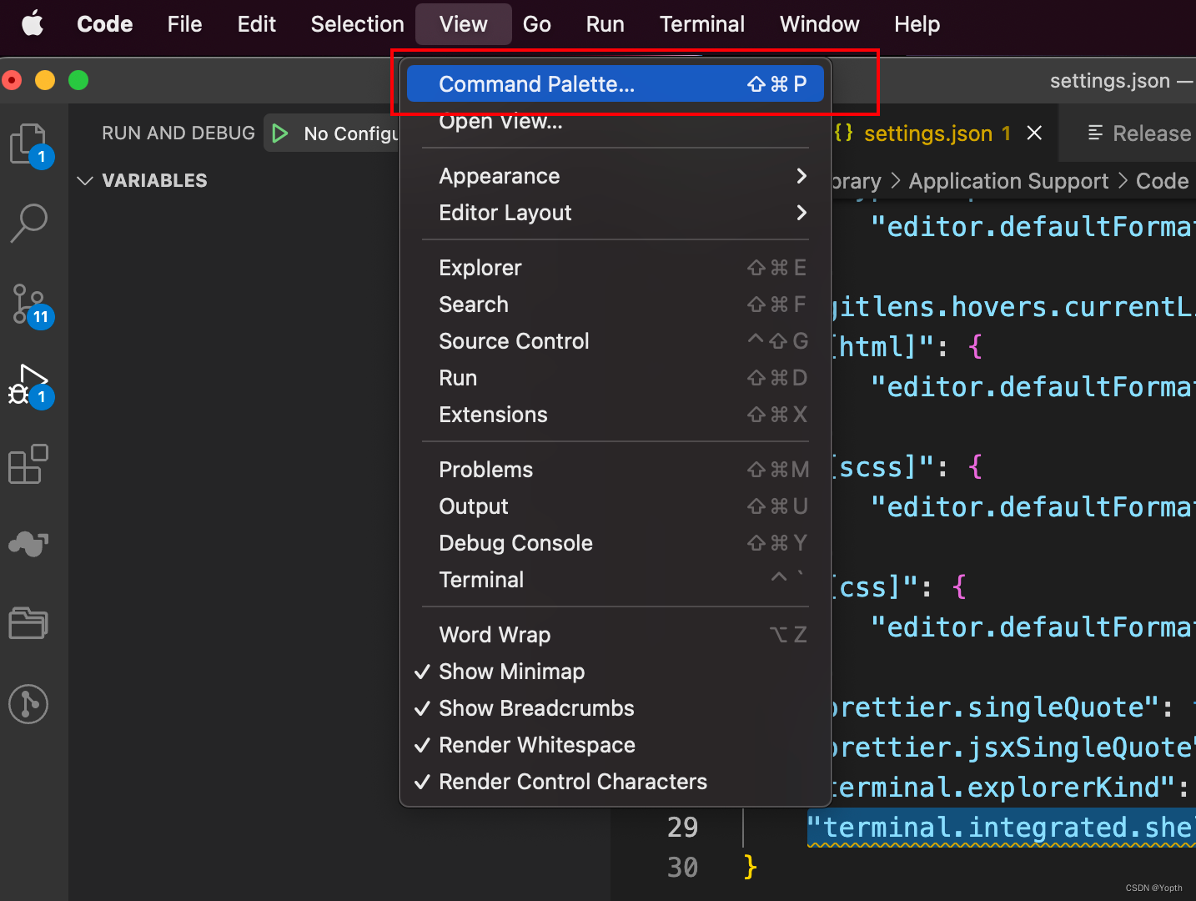Open the Explorer icon in activity bar
Image resolution: width=1196 pixels, height=901 pixels.
(30, 145)
